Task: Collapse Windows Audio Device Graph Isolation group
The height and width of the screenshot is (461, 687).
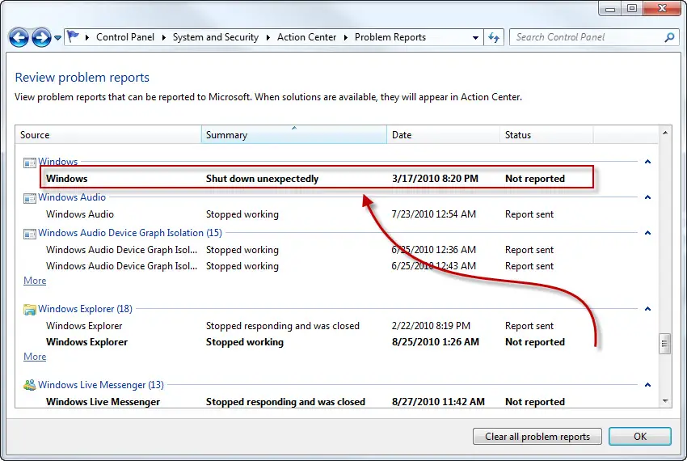Action: 647,233
